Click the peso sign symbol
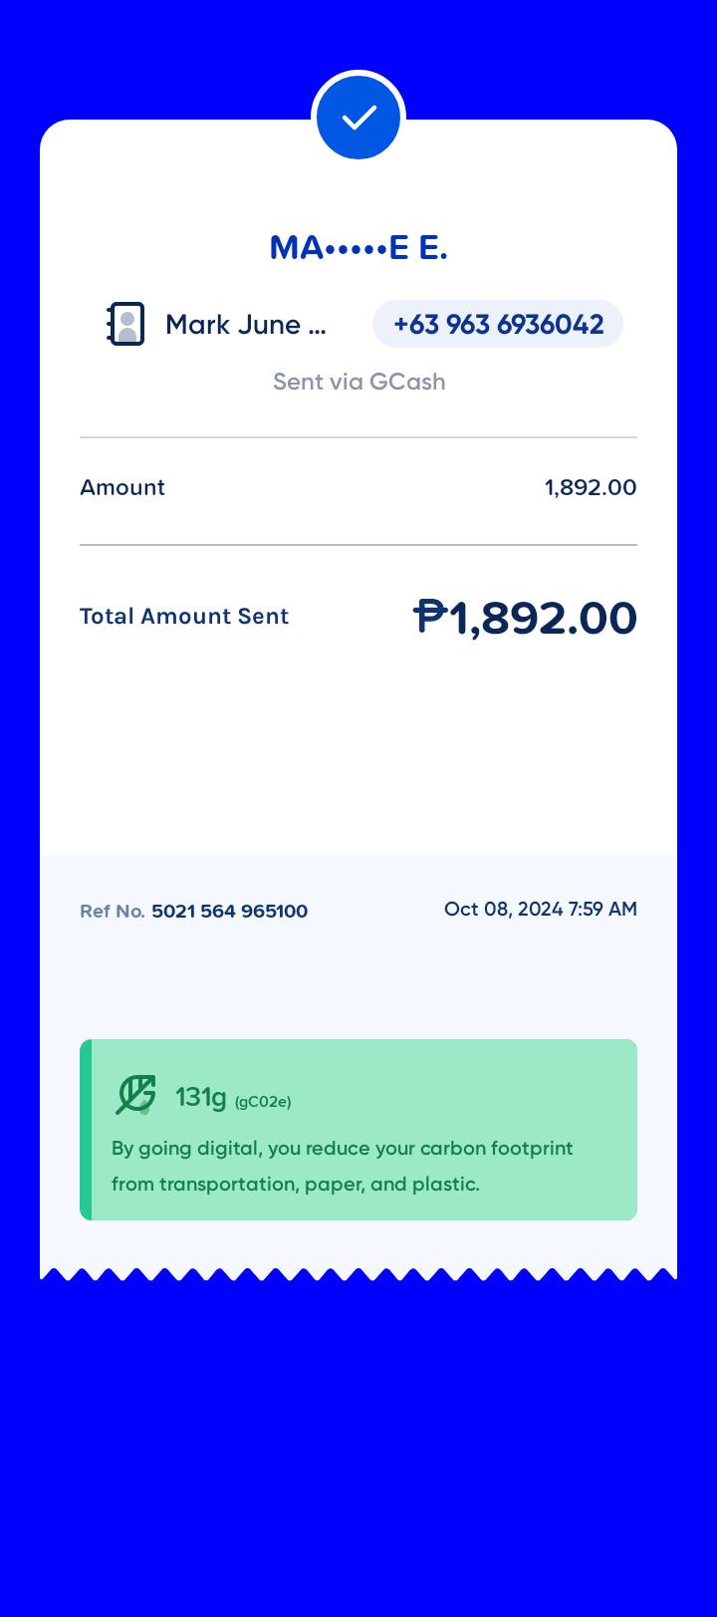The width and height of the screenshot is (717, 1617). point(430,616)
